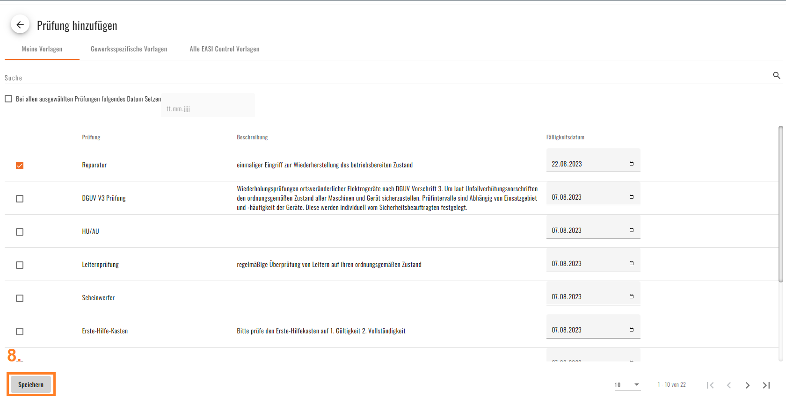Switch to Meine Vorlagen tab

pyautogui.click(x=42, y=49)
